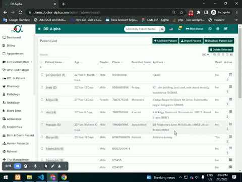
Task: Open the WhatsApp chat icon
Action: pos(210,29)
